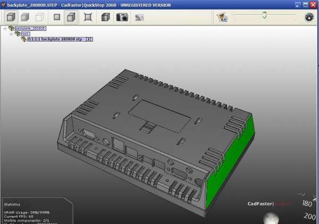This screenshot has height=224, width=319.
Task: Click the grayed-out picture icon beside camera
Action: tap(139, 18)
